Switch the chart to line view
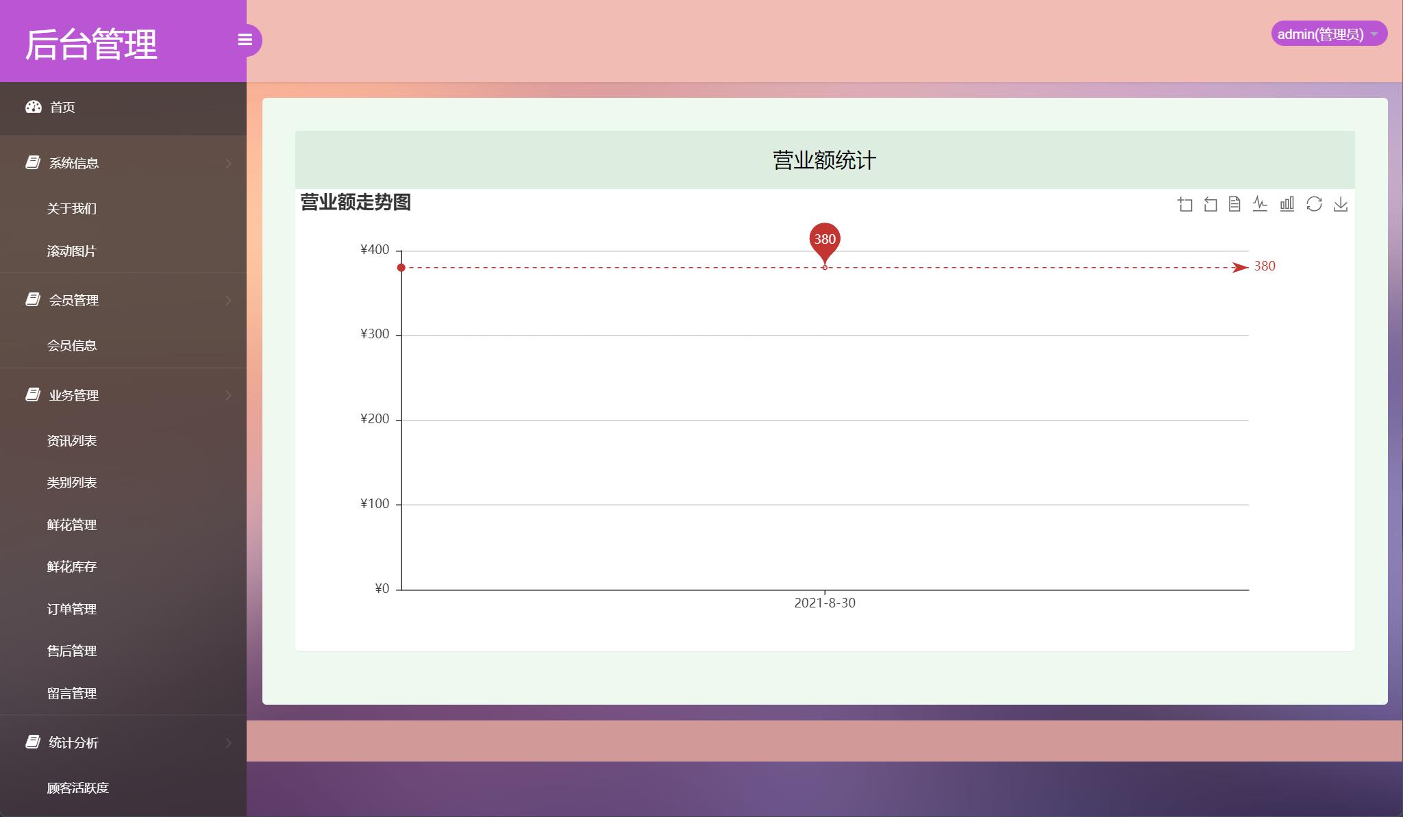Screen dimensions: 1403x817 coord(1261,204)
